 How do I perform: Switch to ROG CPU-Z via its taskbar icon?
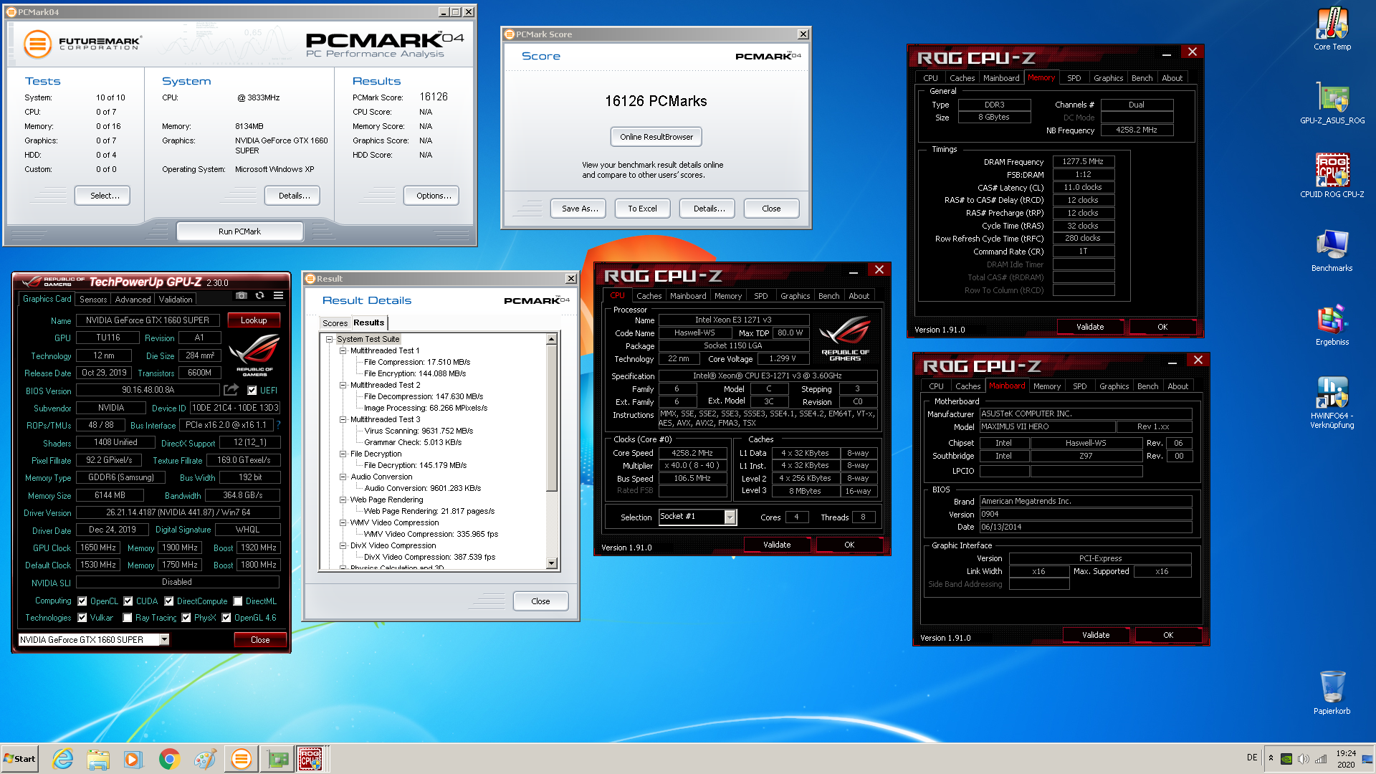312,759
